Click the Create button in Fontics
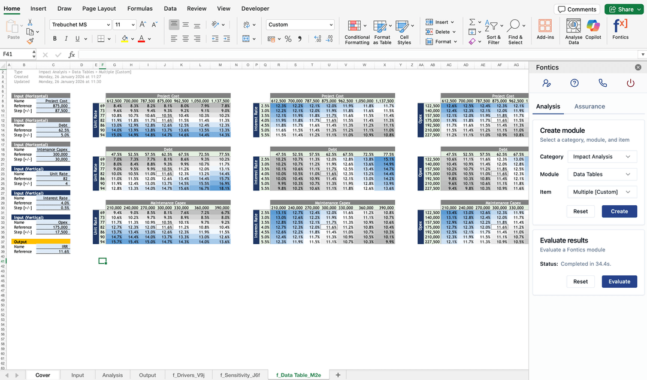This screenshot has width=647, height=380. point(619,211)
